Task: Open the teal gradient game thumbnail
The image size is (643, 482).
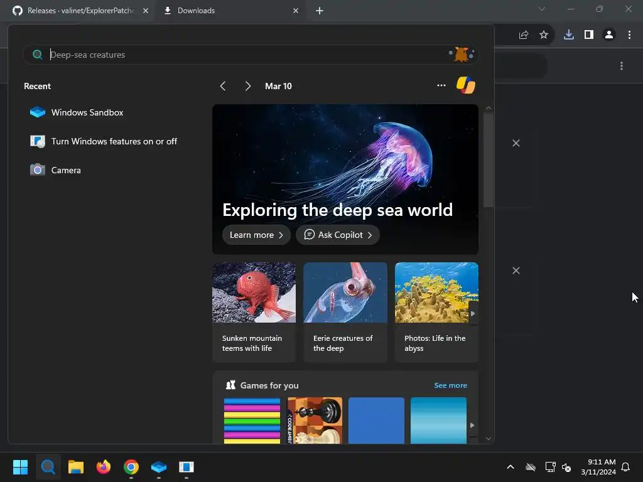Action: (x=438, y=420)
